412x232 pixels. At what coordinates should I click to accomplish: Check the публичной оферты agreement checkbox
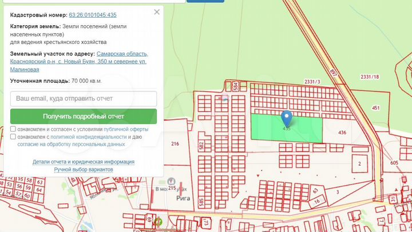point(13,129)
